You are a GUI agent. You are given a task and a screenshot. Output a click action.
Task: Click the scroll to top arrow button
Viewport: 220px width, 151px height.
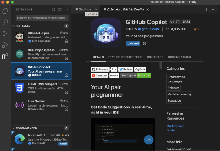point(149,140)
